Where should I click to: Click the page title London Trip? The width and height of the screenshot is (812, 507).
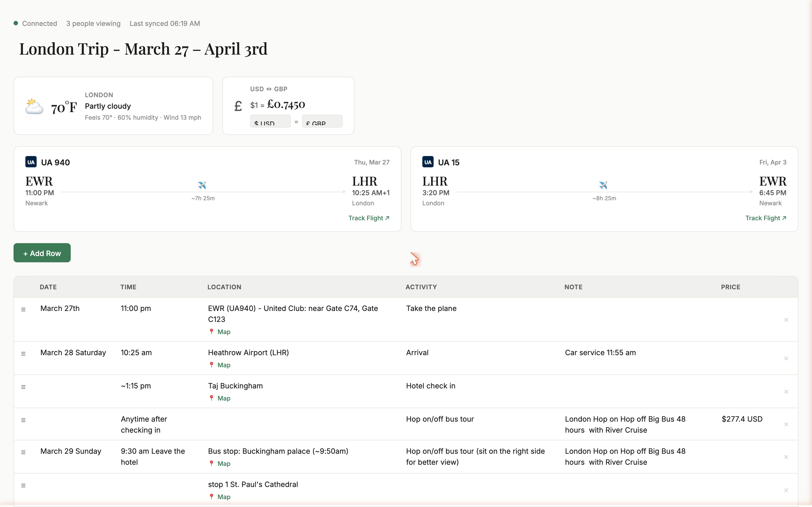(x=143, y=49)
